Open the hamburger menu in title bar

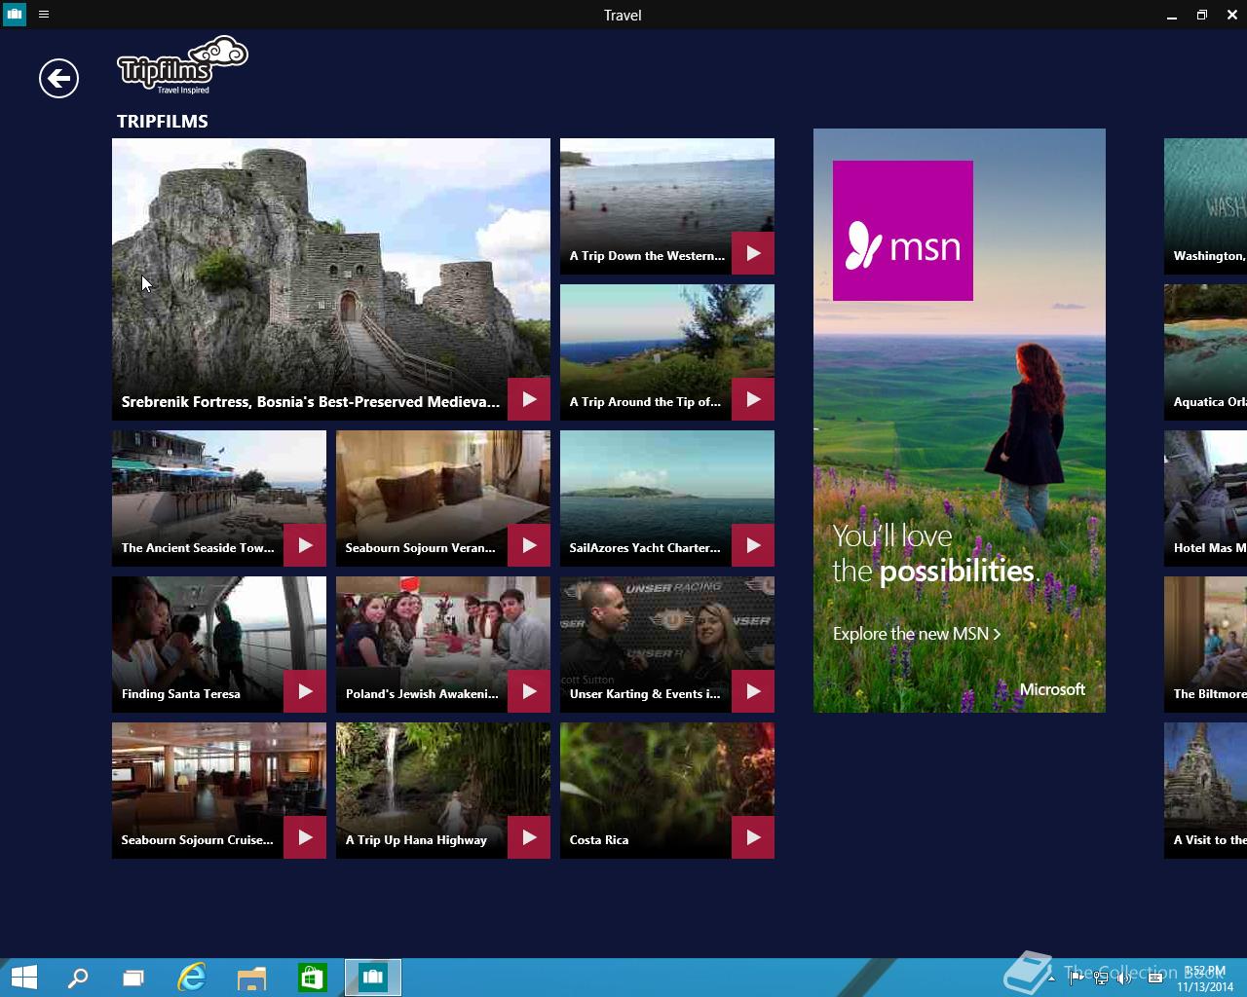[x=44, y=15]
